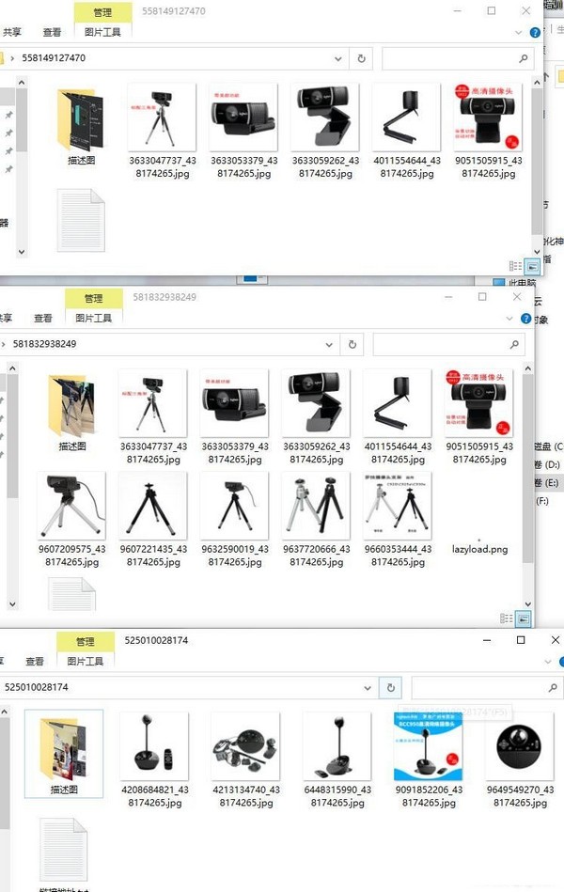Click search magnifier in 558149127470 window
This screenshot has height=892, width=564.
coord(523,58)
